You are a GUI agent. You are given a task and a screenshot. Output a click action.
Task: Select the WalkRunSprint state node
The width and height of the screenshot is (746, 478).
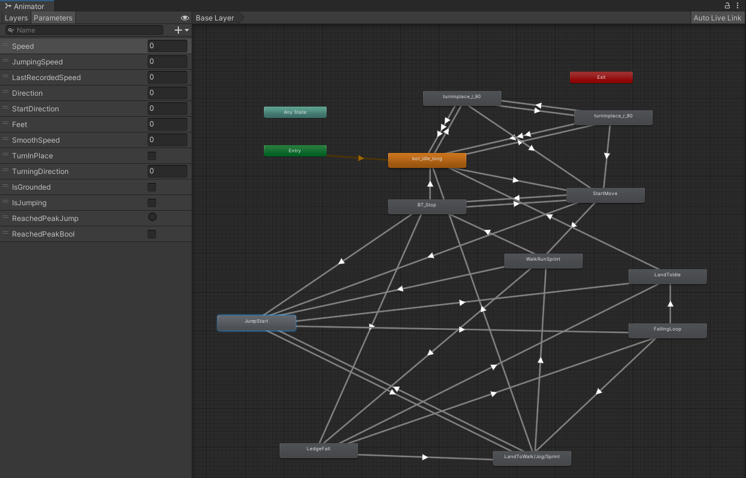pyautogui.click(x=544, y=261)
